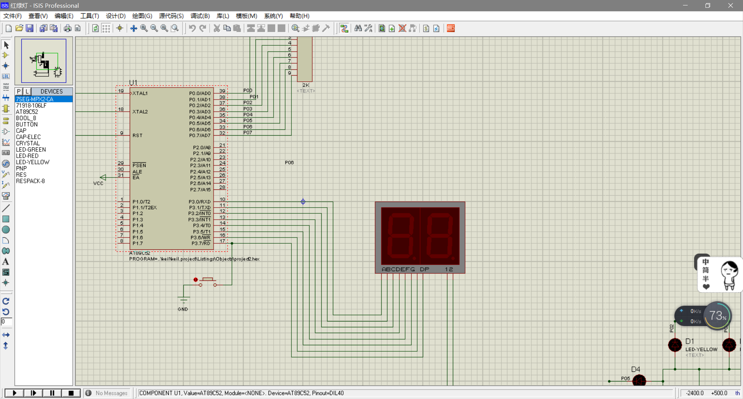Create a new design file
This screenshot has height=399, width=743.
click(9, 28)
